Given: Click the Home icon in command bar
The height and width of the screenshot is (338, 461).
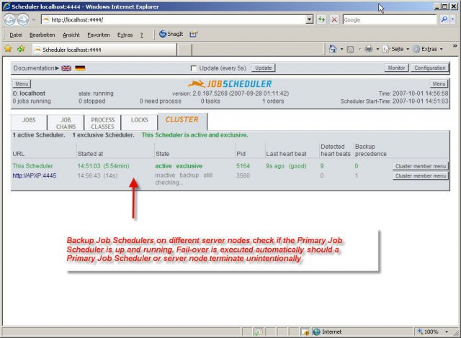Looking at the screenshot, I should tap(333, 49).
